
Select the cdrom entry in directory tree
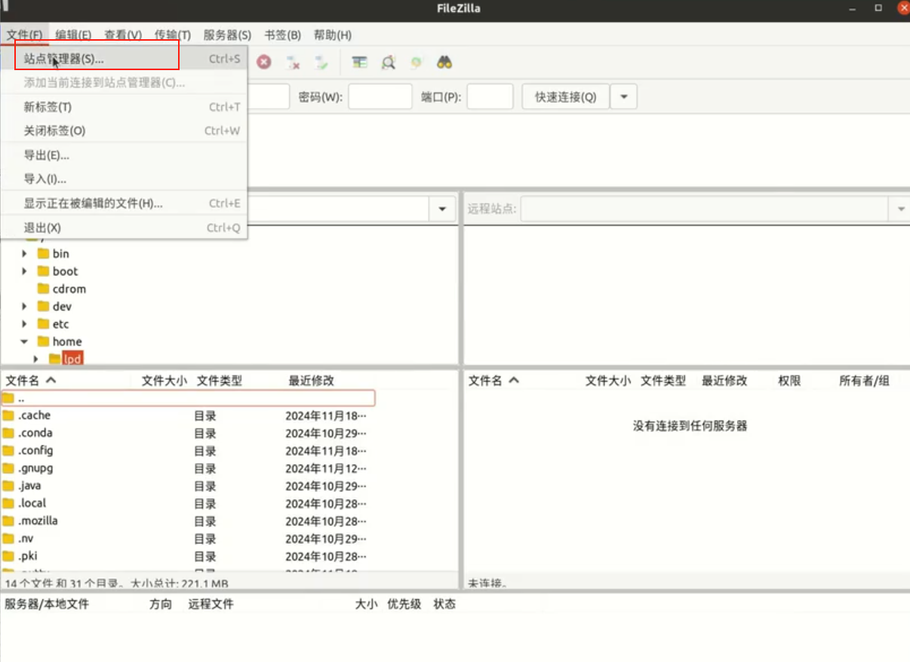[x=69, y=289]
